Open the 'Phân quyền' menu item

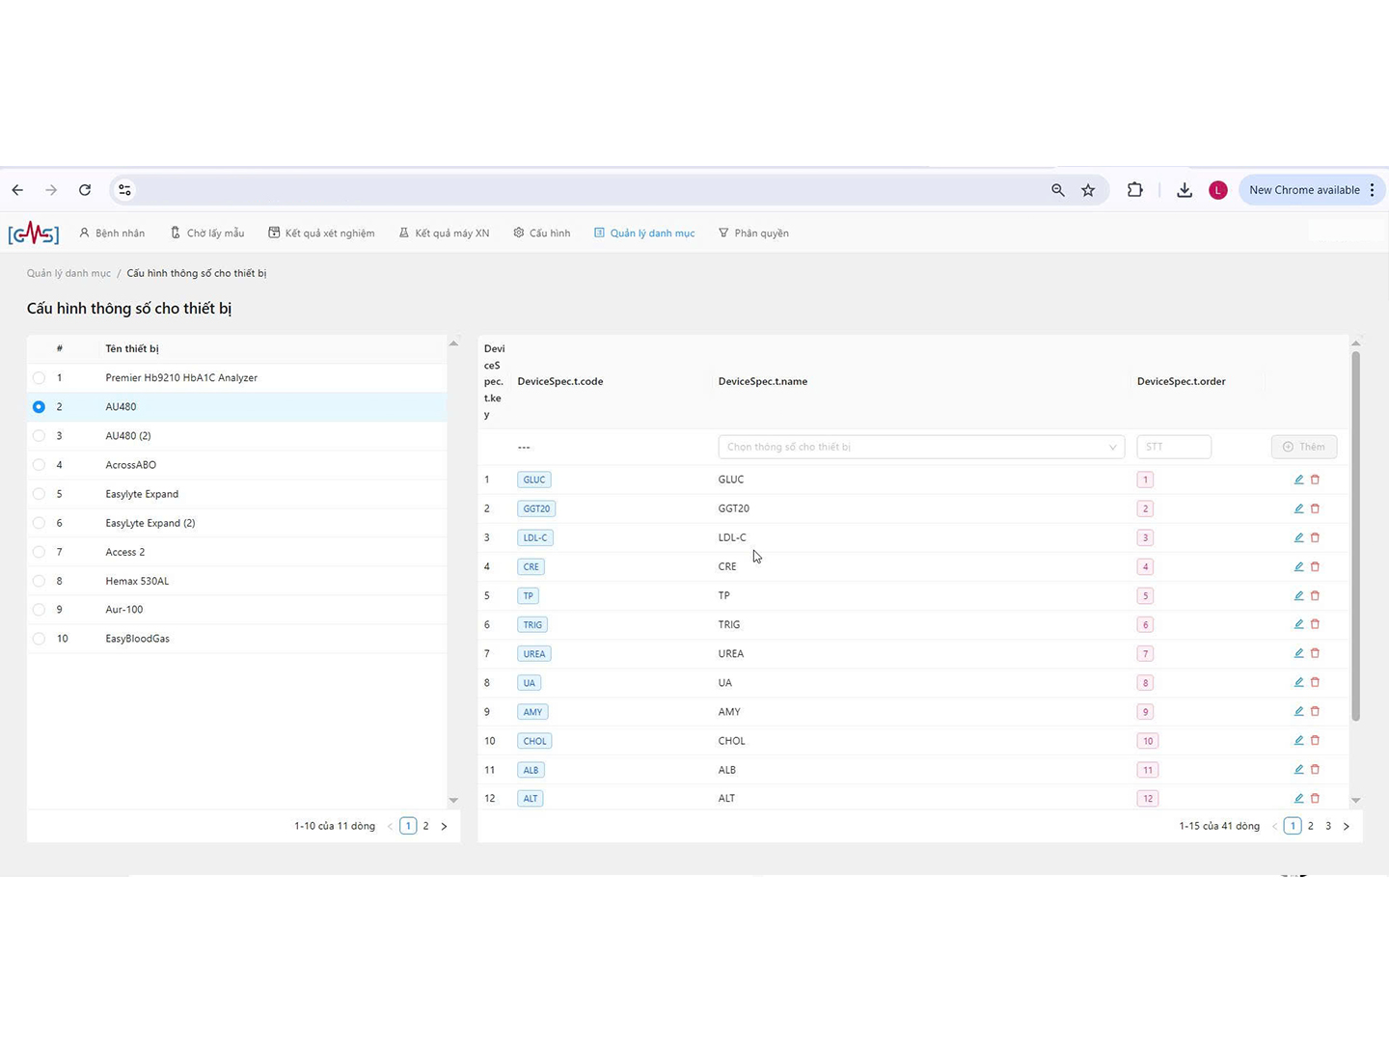tap(753, 233)
